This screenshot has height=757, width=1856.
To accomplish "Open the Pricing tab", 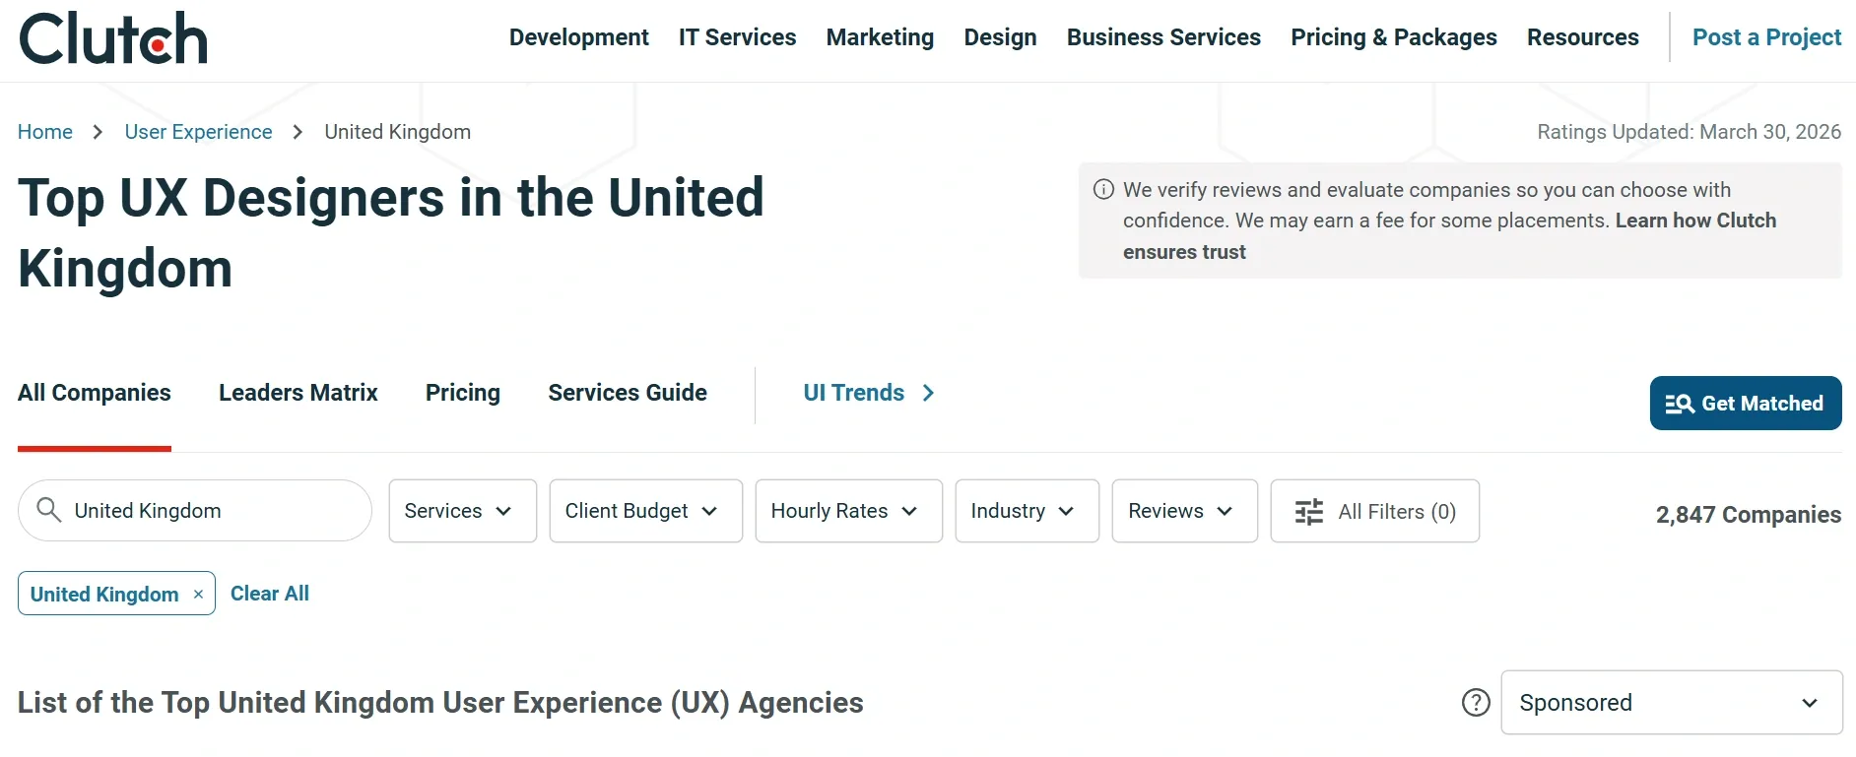I will pyautogui.click(x=462, y=393).
